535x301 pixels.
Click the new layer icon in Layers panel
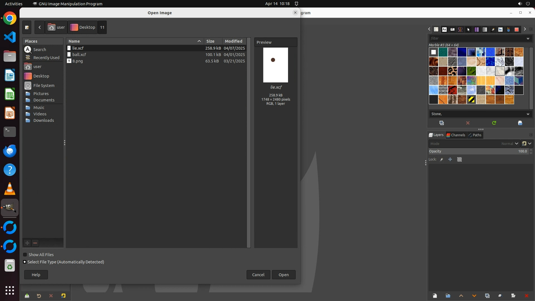[435, 296]
